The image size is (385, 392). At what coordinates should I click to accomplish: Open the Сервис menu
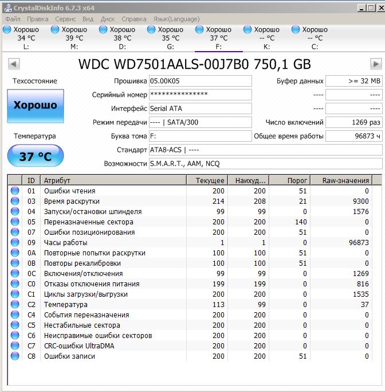click(x=65, y=19)
